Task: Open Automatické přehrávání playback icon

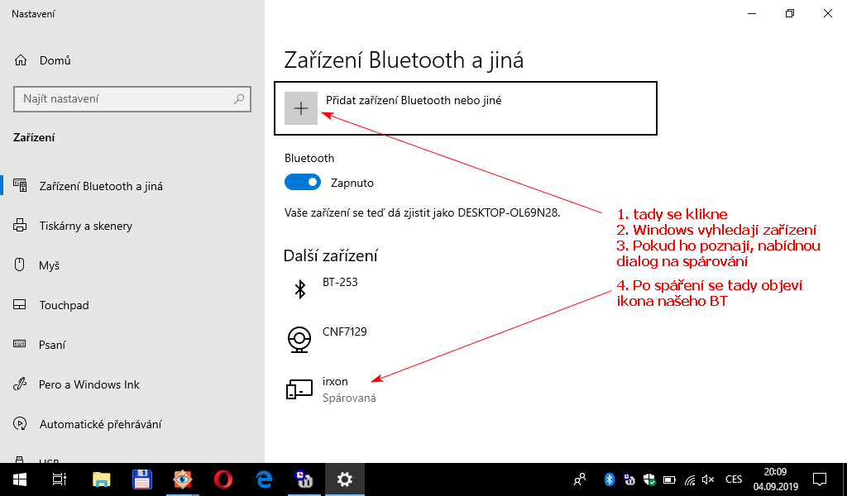Action: pos(18,423)
